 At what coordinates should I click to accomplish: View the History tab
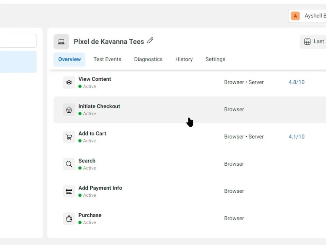point(184,59)
